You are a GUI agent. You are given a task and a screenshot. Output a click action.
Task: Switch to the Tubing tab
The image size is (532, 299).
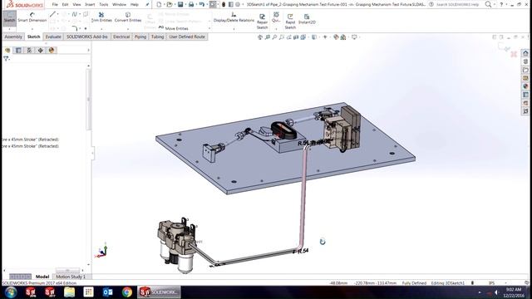[157, 37]
